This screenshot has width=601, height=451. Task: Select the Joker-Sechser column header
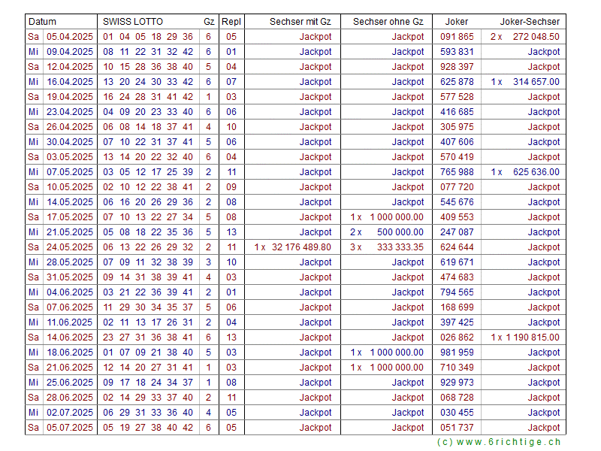530,22
